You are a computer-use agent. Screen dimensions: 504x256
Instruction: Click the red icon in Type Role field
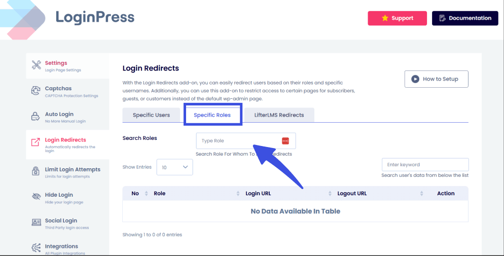point(285,141)
